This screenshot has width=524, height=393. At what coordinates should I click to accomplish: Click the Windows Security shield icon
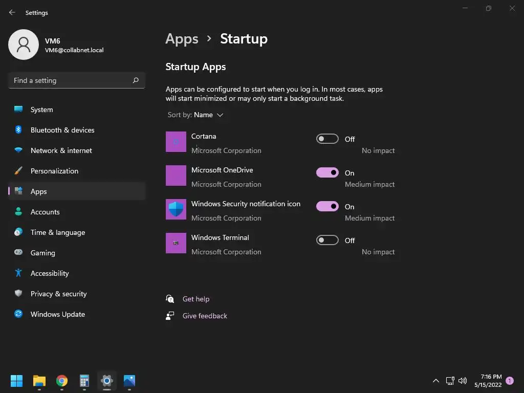pos(176,209)
